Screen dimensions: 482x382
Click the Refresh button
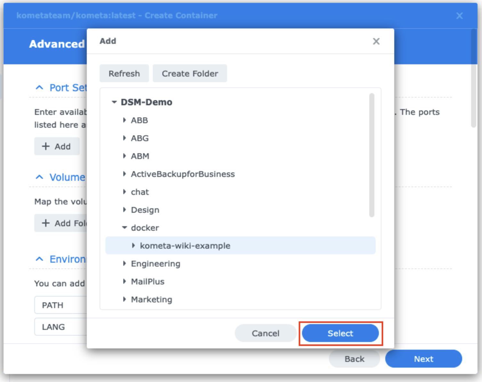coord(124,73)
